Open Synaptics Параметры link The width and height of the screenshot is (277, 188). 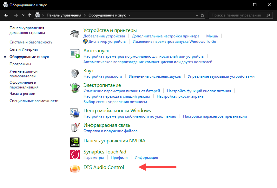click(94, 158)
